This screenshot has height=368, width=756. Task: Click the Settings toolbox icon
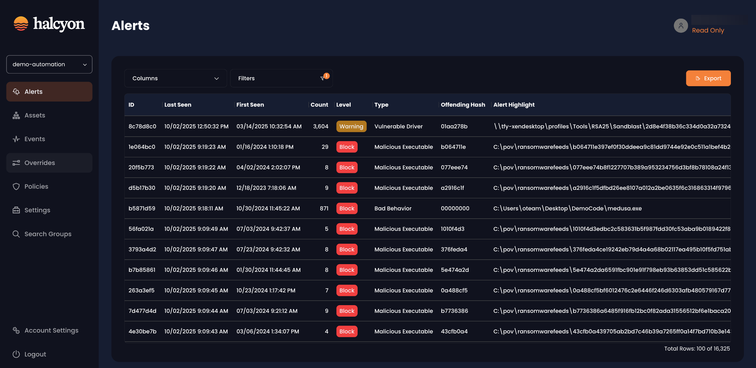[16, 210]
